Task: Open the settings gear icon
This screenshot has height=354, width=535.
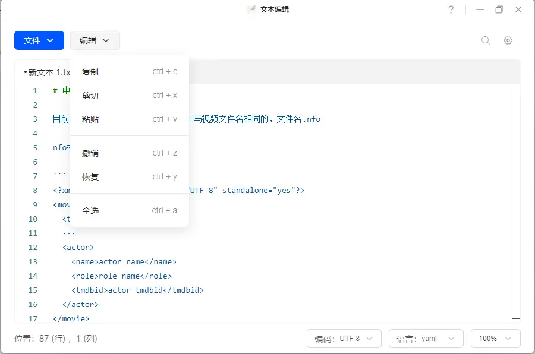Action: (508, 40)
